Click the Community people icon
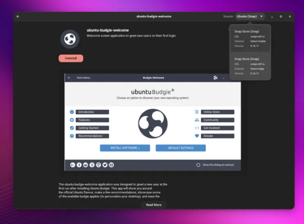 pos(197,120)
